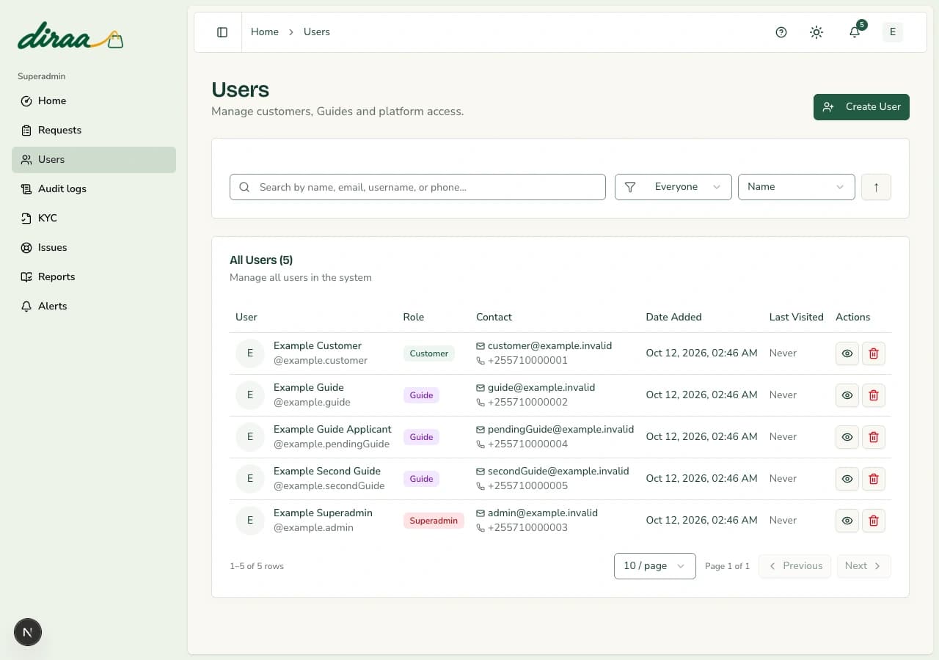Delete Example Customer with trash icon

pyautogui.click(x=874, y=353)
